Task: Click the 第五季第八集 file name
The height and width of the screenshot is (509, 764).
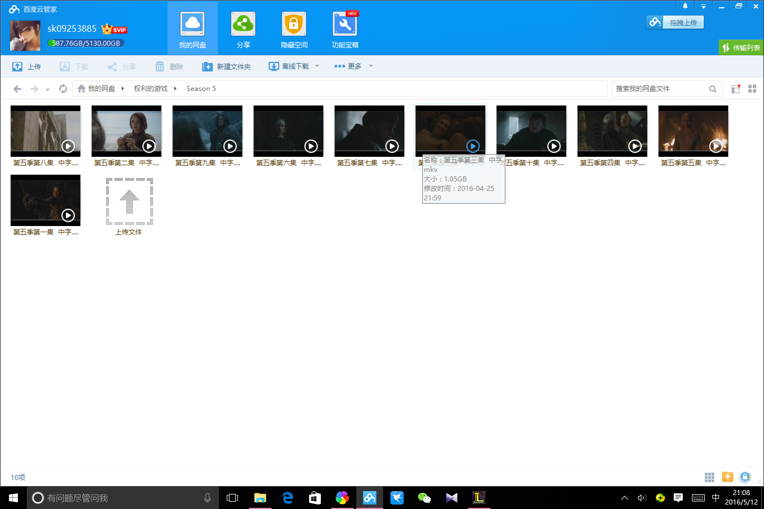Action: pos(46,163)
